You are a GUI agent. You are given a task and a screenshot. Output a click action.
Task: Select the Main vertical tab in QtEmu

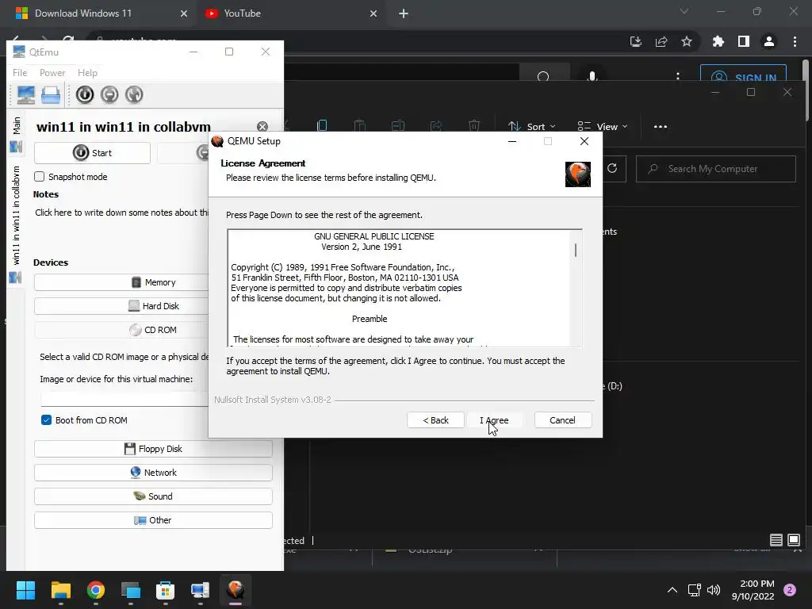click(x=16, y=135)
